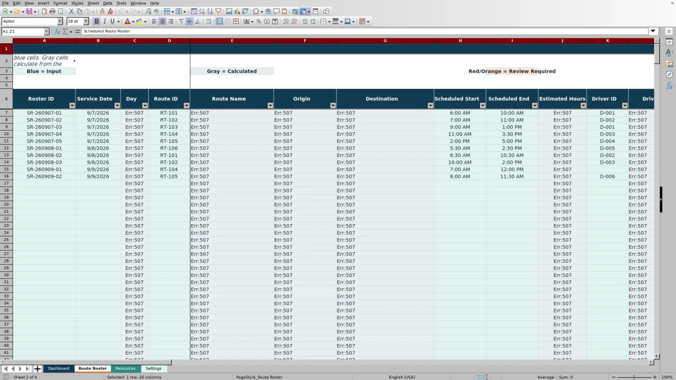
Task: Toggle Align Left
Action: pyautogui.click(x=154, y=21)
